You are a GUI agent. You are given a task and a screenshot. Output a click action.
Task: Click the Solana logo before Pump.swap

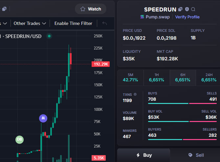coord(142,17)
